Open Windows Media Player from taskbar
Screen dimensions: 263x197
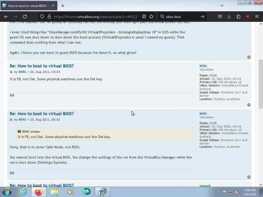pos(70,192)
